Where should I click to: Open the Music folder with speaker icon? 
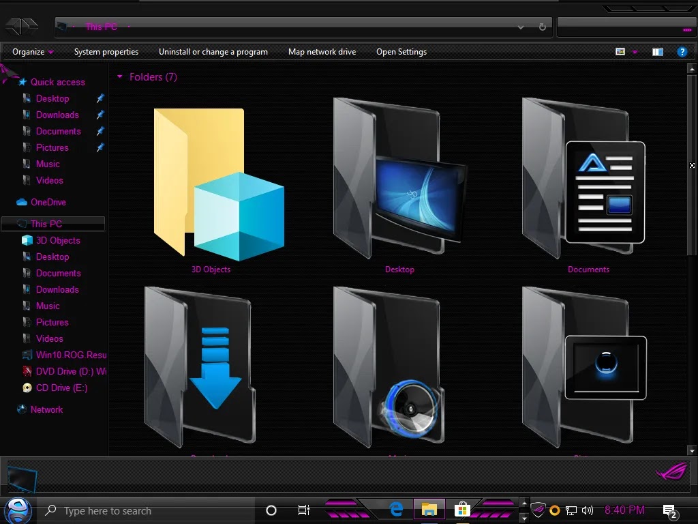tap(389, 367)
